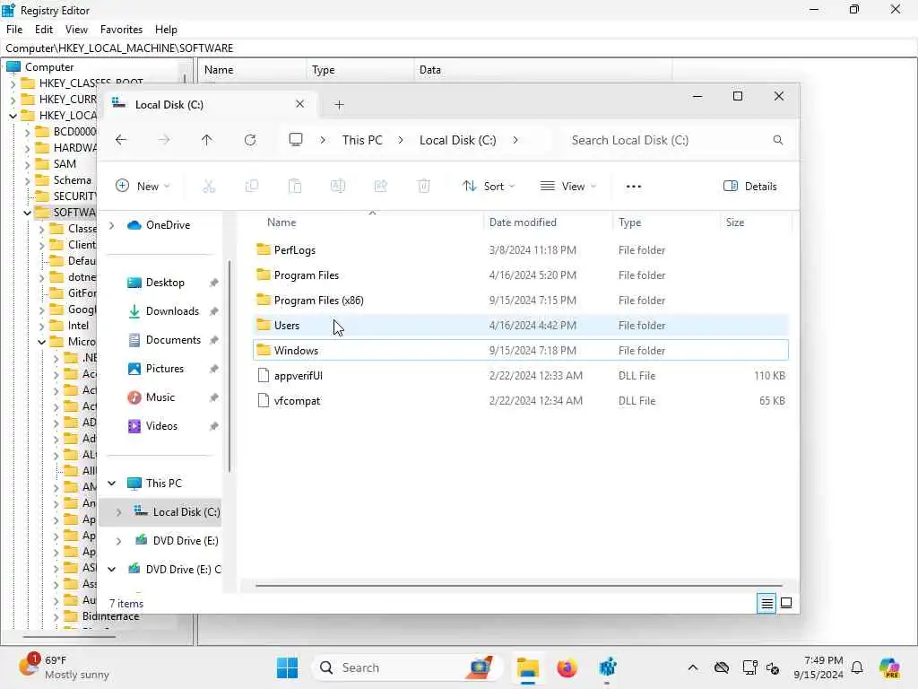The image size is (918, 689).
Task: Click chevron after This PC in breadcrumb
Action: pyautogui.click(x=401, y=140)
